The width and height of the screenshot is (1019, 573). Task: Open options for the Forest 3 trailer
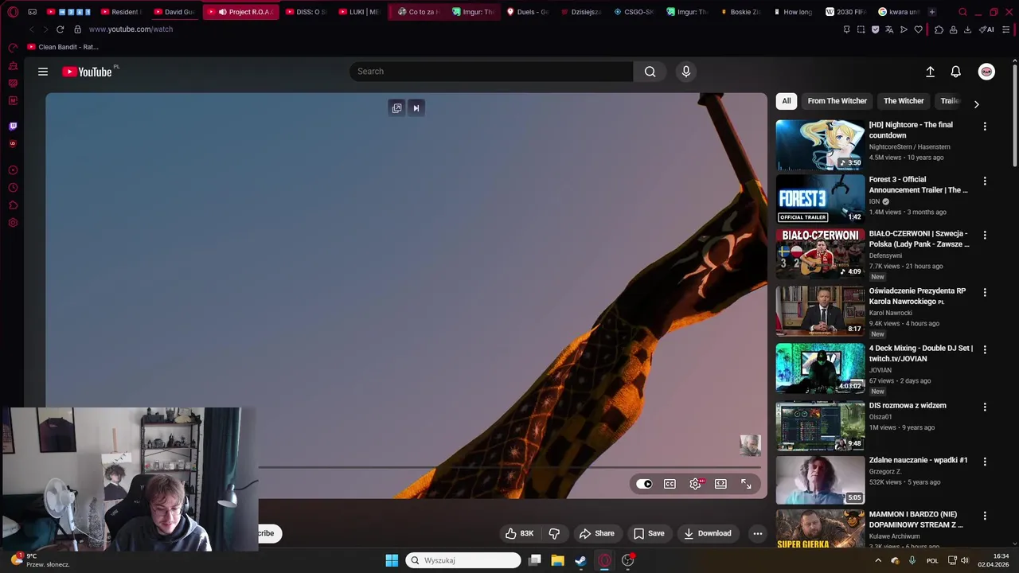coord(985,181)
